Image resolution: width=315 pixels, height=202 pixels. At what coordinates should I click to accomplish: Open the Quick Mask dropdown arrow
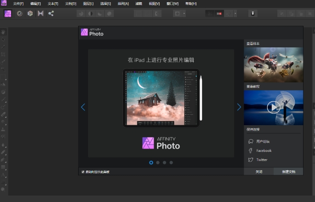(184, 14)
